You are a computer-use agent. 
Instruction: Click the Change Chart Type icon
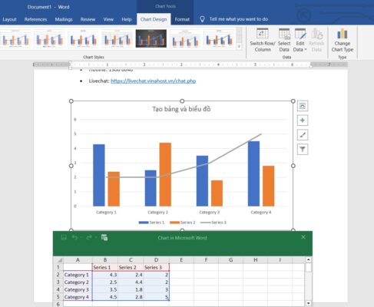343,40
